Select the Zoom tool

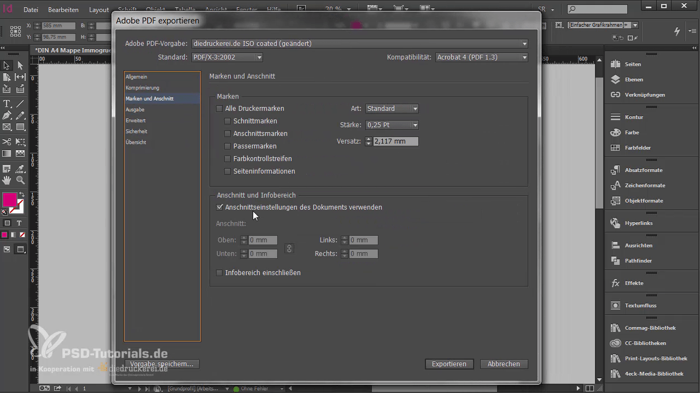(x=20, y=180)
